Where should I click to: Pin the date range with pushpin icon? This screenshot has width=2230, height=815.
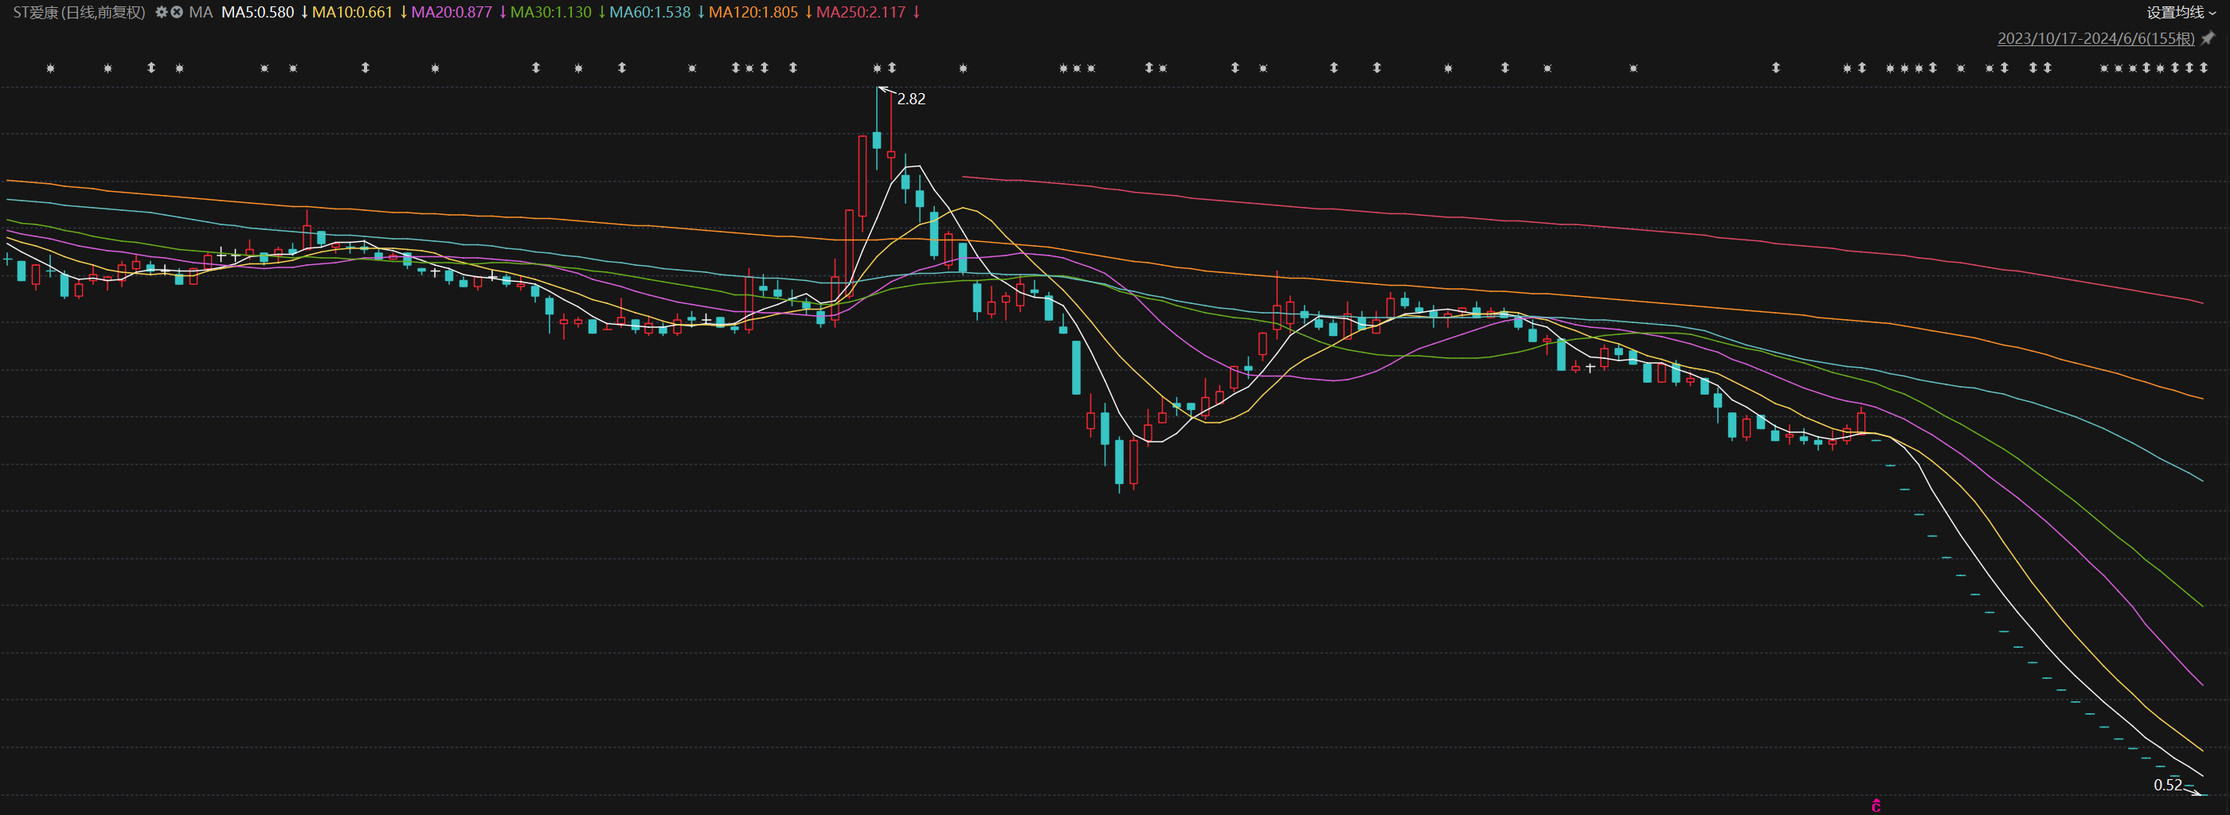[2208, 38]
